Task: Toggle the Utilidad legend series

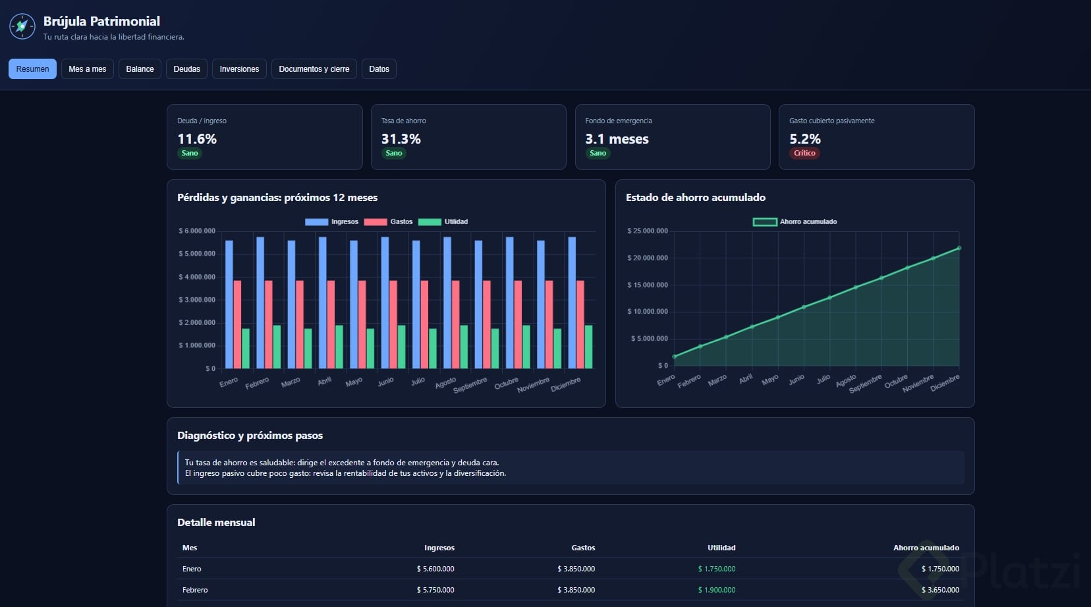Action: point(443,221)
